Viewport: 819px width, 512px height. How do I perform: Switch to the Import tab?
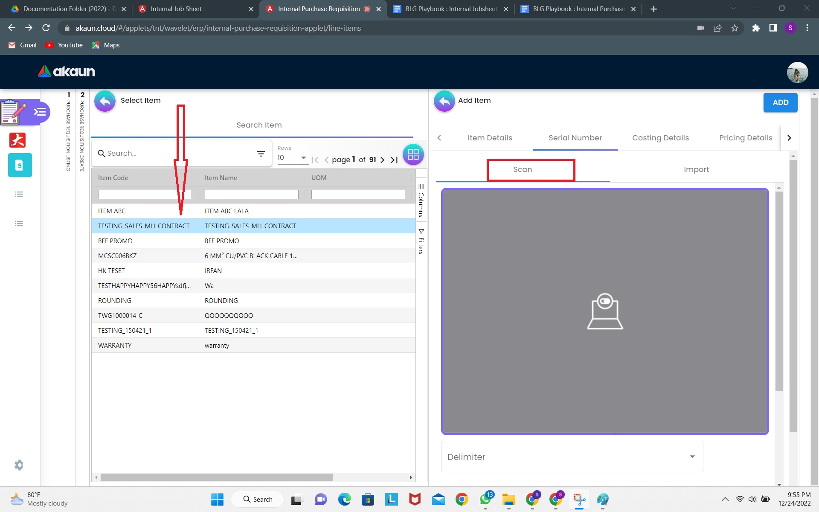click(x=696, y=169)
